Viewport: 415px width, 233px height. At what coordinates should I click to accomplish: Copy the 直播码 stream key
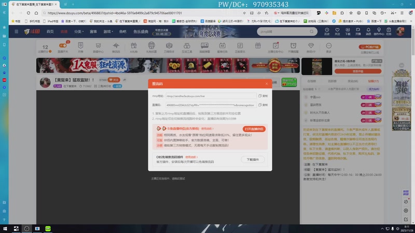coord(263,105)
